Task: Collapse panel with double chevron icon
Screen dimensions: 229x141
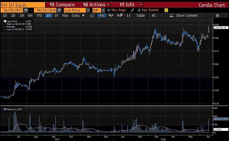Action: pos(153,15)
